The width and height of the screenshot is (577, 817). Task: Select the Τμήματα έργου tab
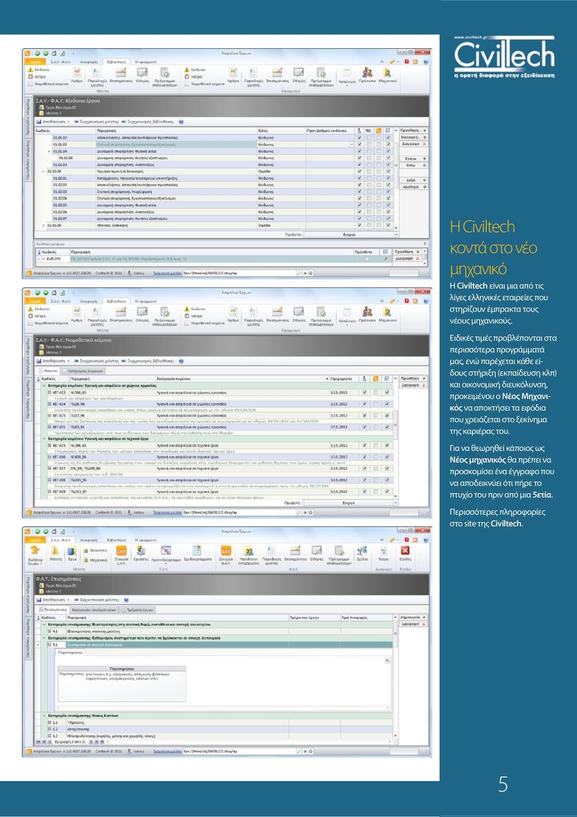point(139,609)
